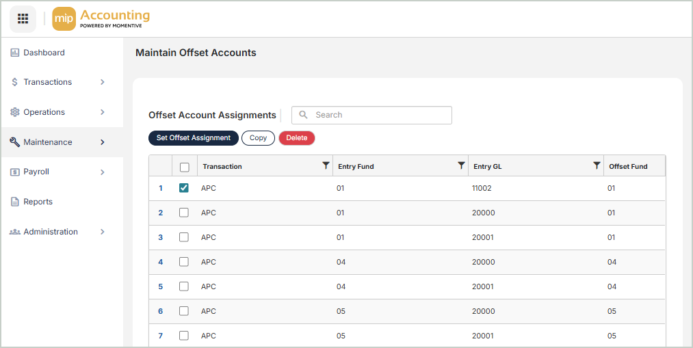Check the row 4 checkbox
Viewport: 693px width, 348px height.
pyautogui.click(x=184, y=262)
